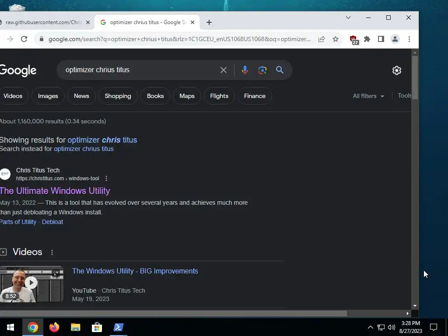Open the volume control tray icon
Image resolution: width=448 pixels, height=336 pixels.
(x=392, y=327)
